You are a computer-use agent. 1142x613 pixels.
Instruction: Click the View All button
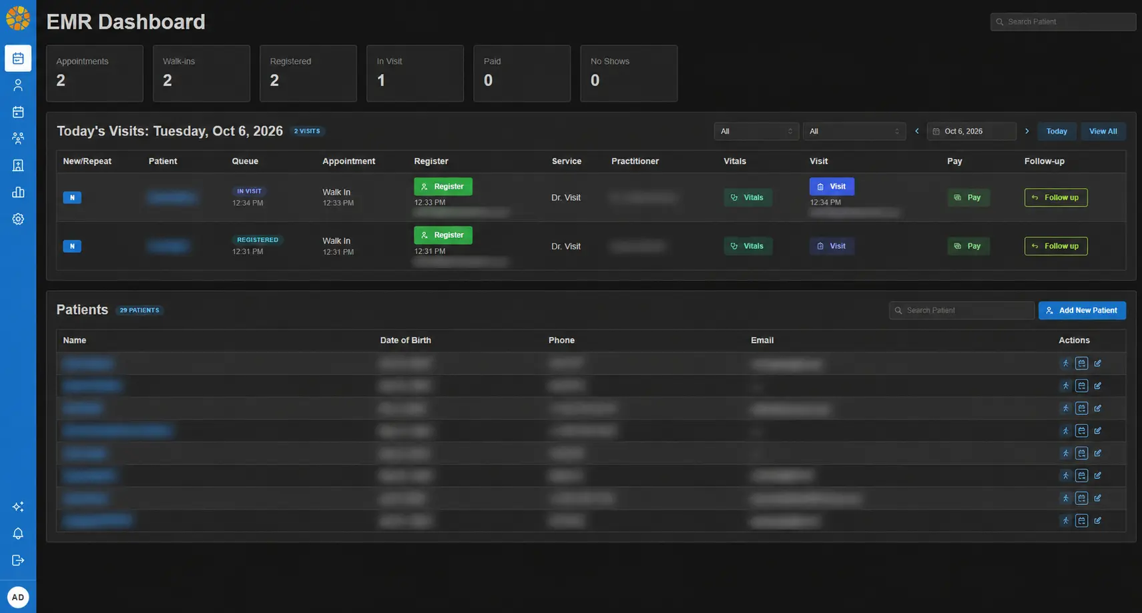point(1103,131)
